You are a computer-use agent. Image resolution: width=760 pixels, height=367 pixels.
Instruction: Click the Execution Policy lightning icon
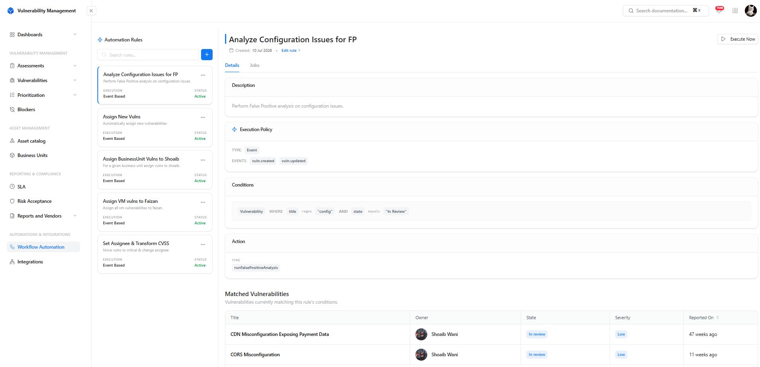coord(235,130)
